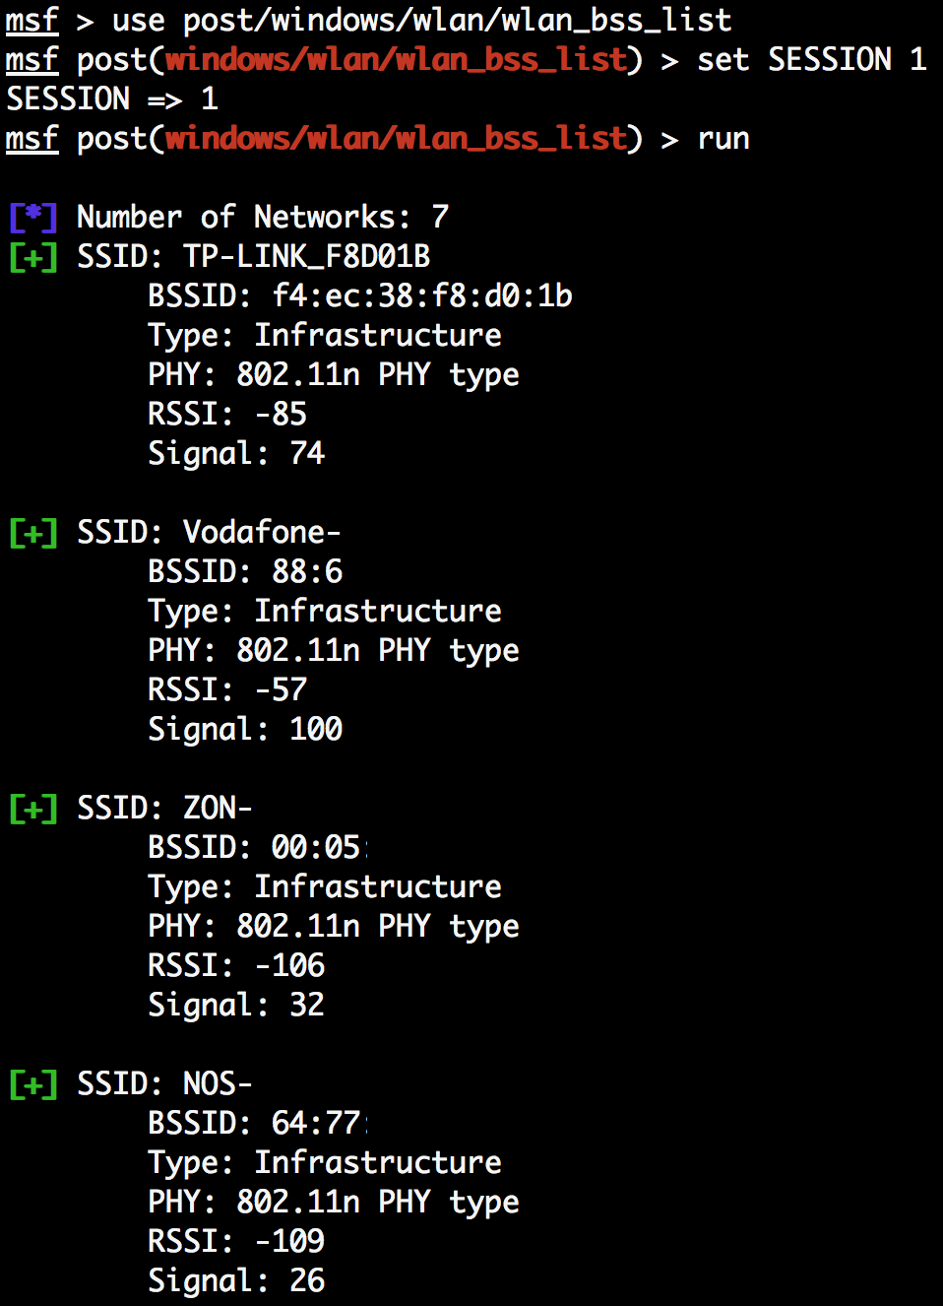
Task: Click the red module path on the set SESSION line
Action: [396, 60]
